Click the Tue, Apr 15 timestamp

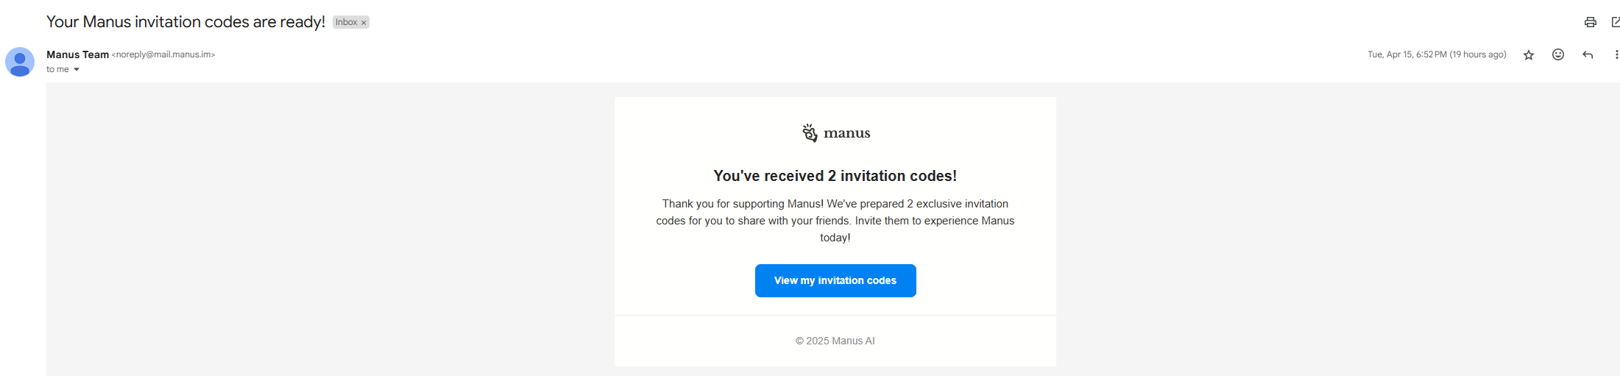[x=1437, y=54]
